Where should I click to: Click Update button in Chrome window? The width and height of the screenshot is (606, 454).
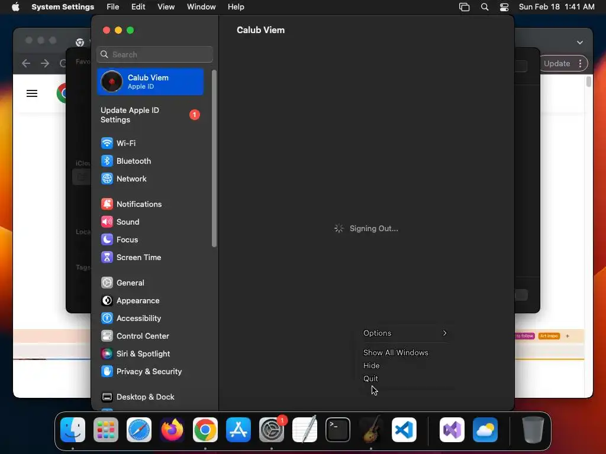click(x=557, y=64)
